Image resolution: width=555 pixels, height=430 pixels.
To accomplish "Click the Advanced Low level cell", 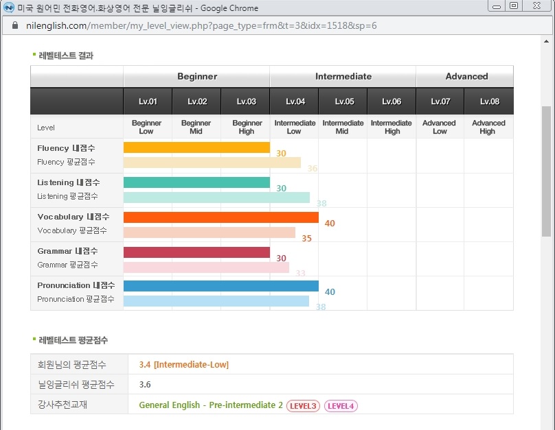I will pyautogui.click(x=439, y=127).
